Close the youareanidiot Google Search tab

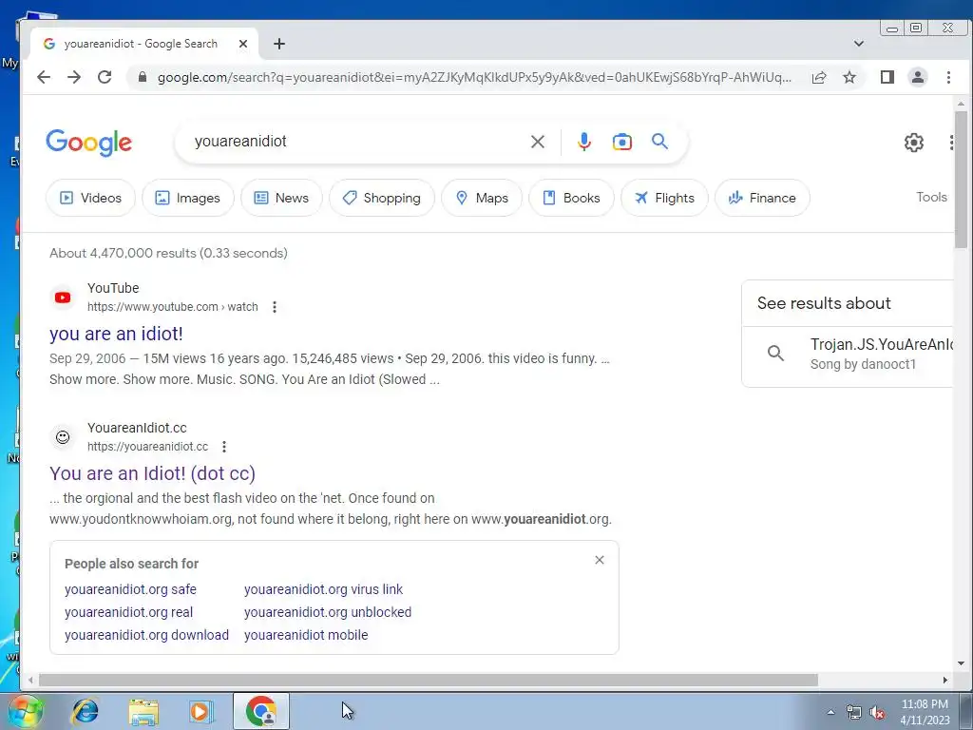coord(243,44)
